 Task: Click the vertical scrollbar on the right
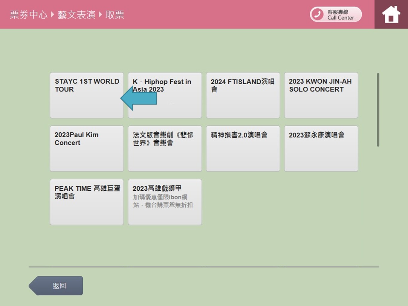(x=378, y=110)
